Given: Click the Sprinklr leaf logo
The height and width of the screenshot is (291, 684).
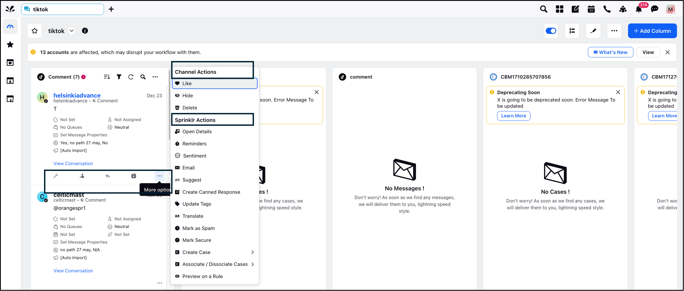Looking at the screenshot, I should coord(10,9).
